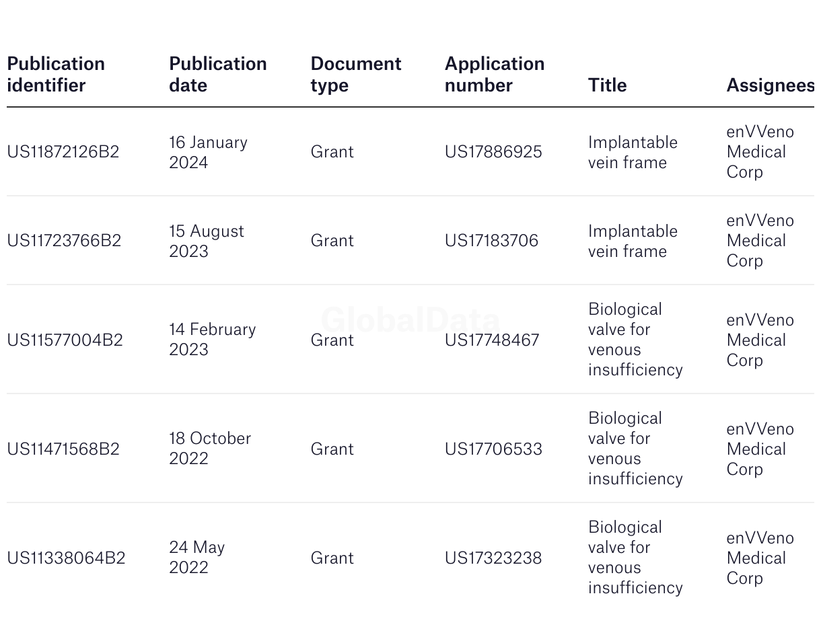Select publication identifier US11577004B2
This screenshot has width=821, height=639.
(65, 340)
